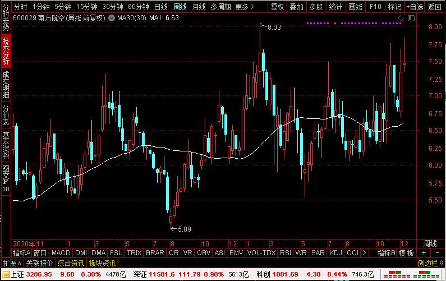Click the 画线 drawing tools button
The width and height of the screenshot is (446, 281).
click(356, 7)
